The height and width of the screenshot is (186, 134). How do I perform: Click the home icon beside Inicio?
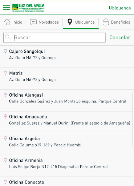pos(7,22)
